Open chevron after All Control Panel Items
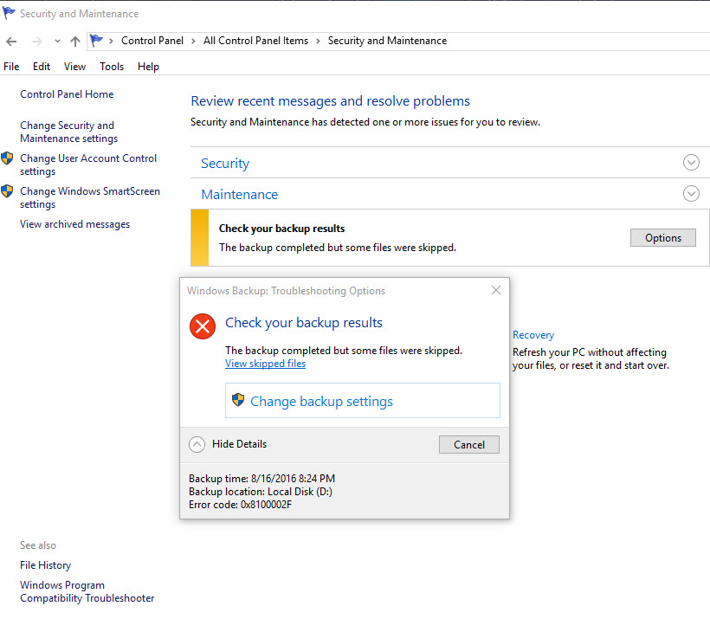 tap(318, 42)
